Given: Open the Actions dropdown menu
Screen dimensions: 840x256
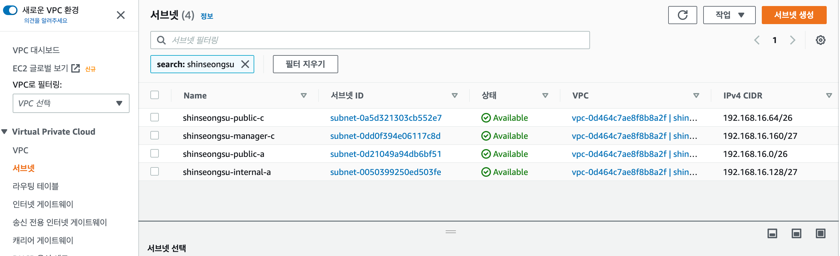Looking at the screenshot, I should (729, 15).
